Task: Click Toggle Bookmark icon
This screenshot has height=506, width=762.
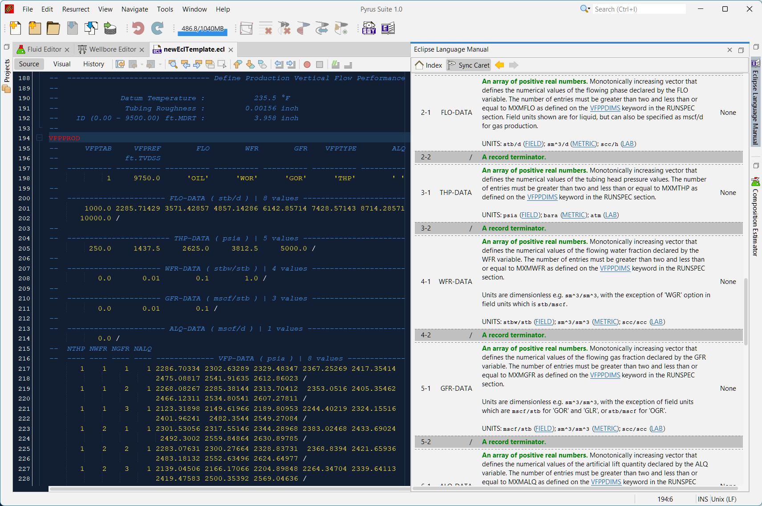Action: (x=263, y=65)
